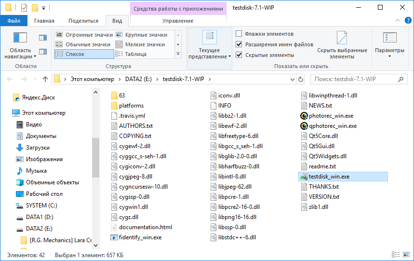Switch to details view icon in status bar
Viewport: 414px width, 261px height.
[396, 255]
